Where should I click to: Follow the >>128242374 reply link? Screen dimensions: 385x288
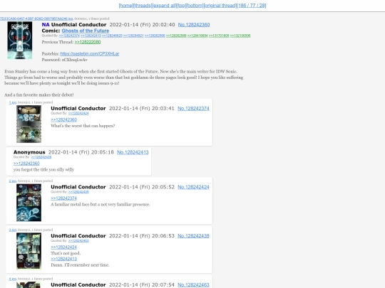click(64, 198)
